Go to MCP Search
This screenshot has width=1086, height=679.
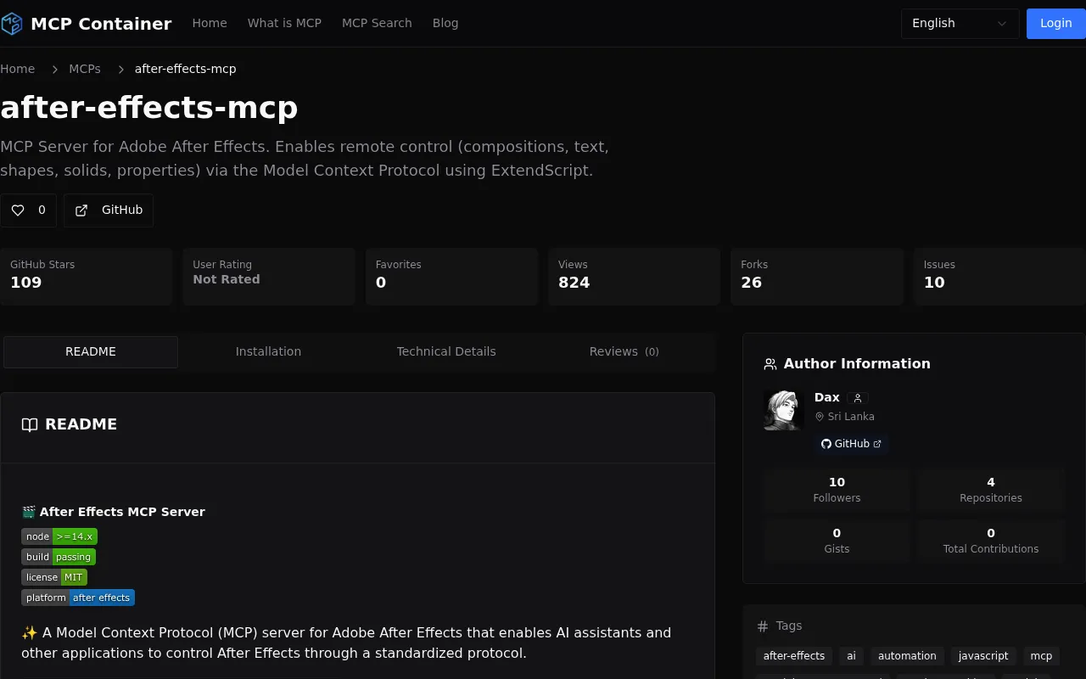[377, 24]
